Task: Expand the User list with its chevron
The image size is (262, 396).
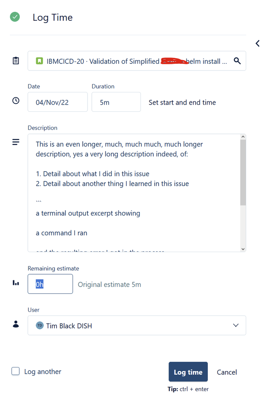Action: click(235, 325)
